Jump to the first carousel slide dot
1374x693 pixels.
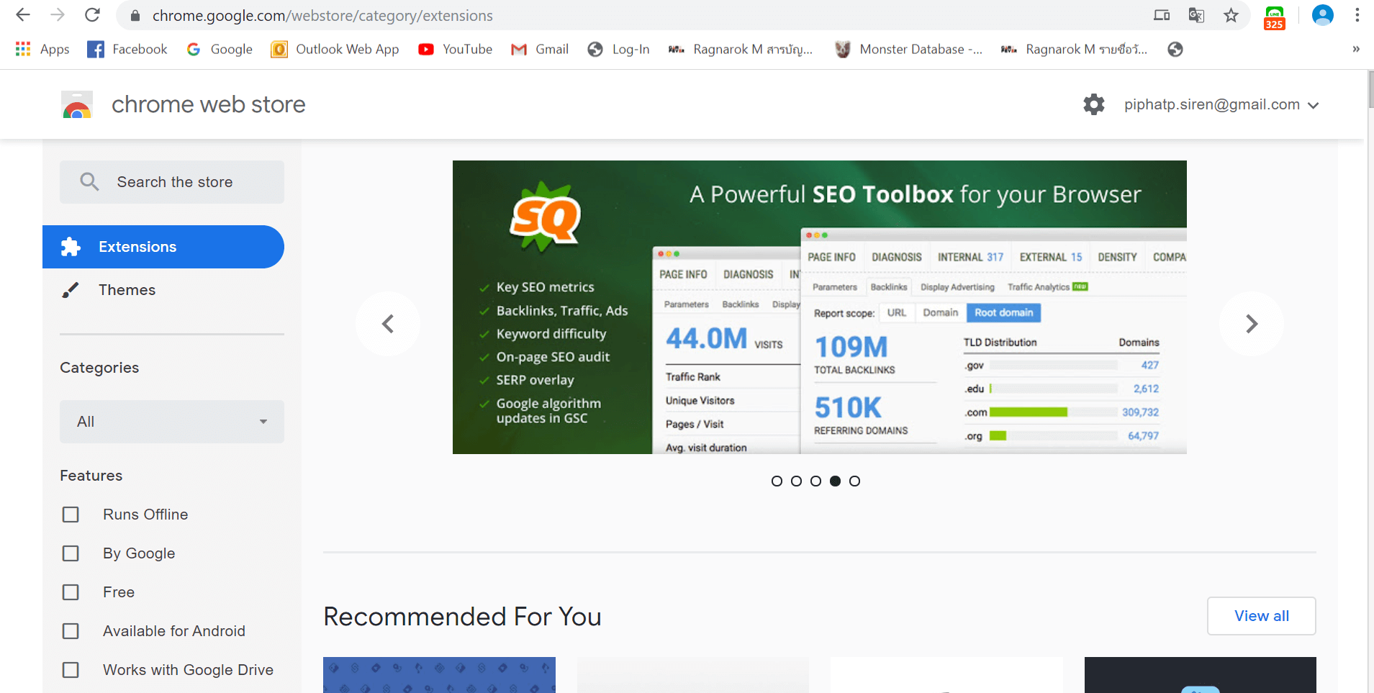[x=777, y=481]
